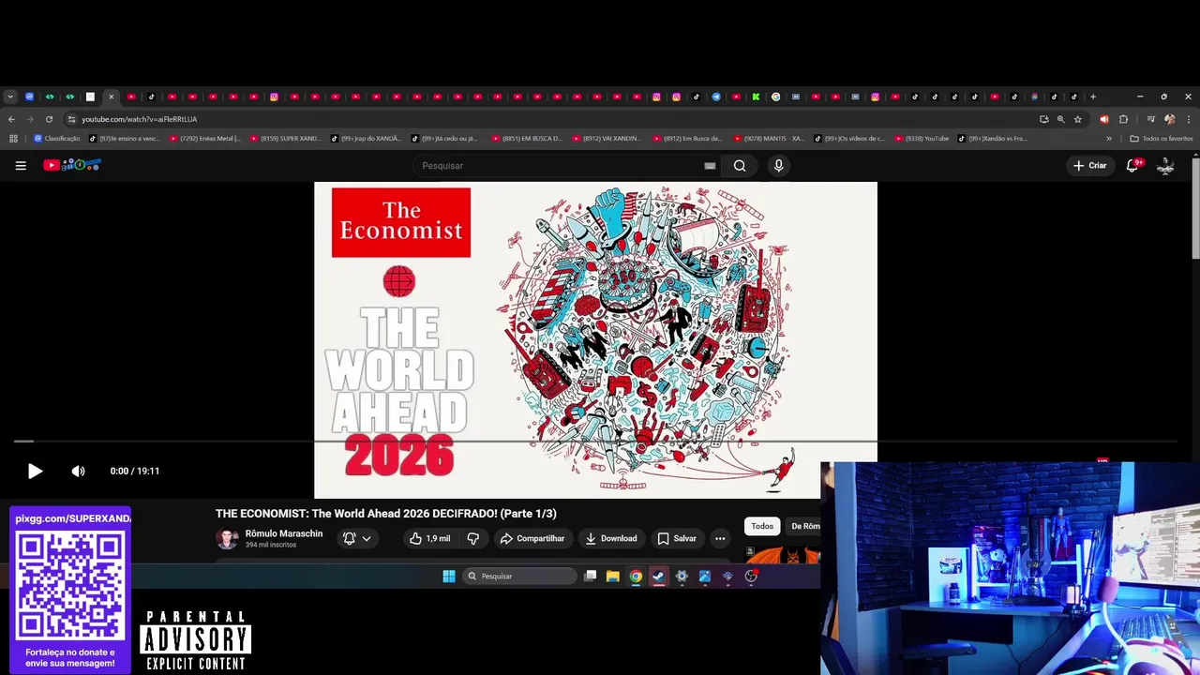Open the on-screen keyboard icon in search box
Image resolution: width=1200 pixels, height=675 pixels.
[710, 166]
